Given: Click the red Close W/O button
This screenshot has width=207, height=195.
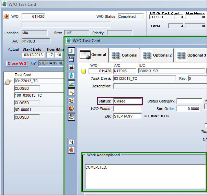Looking at the screenshot, I should [x=17, y=64].
